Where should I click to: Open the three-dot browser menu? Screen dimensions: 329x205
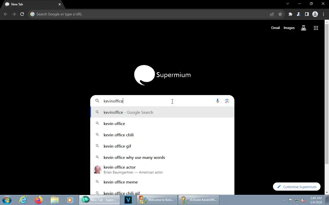coord(323,14)
